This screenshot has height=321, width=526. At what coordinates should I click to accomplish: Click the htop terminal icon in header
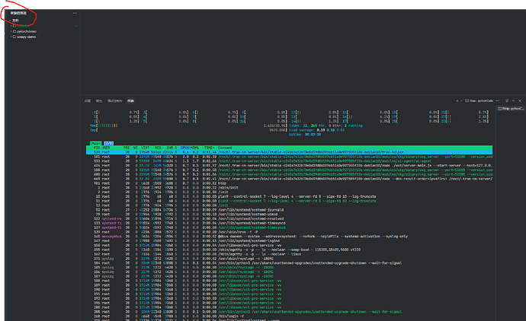pyautogui.click(x=467, y=100)
